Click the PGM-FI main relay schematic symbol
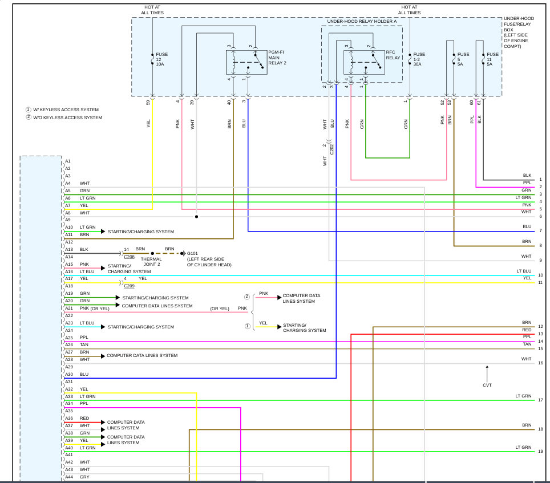The image size is (550, 483). click(x=246, y=62)
